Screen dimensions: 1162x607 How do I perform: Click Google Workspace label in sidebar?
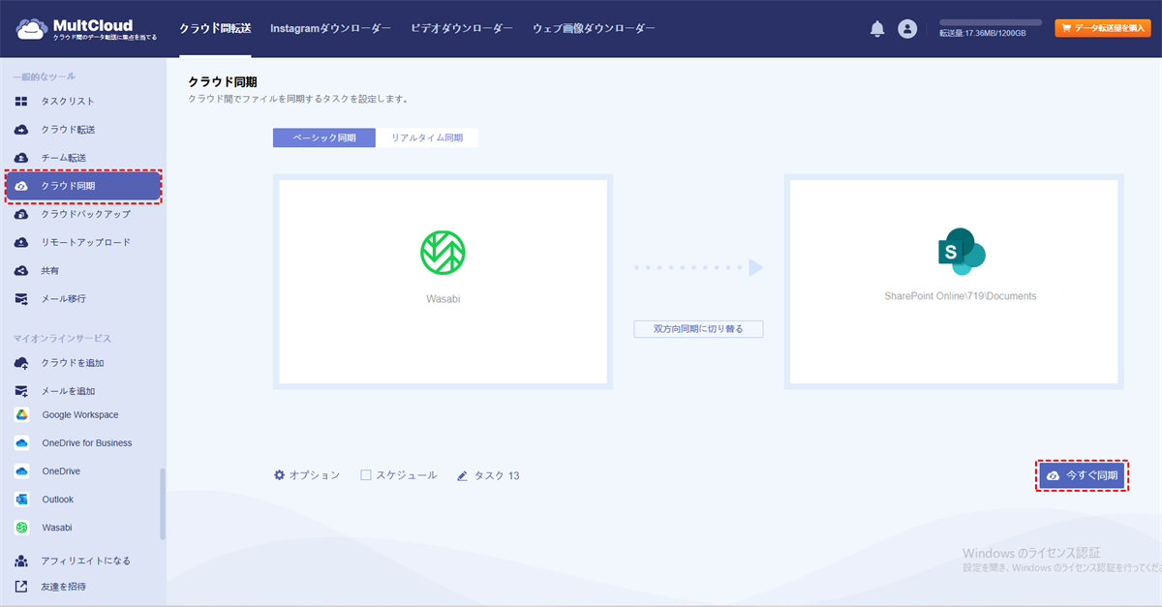(x=80, y=414)
